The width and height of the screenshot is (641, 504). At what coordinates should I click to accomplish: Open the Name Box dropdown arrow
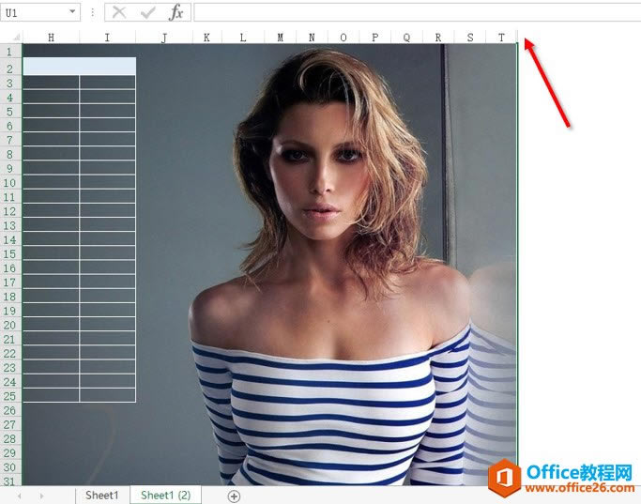72,11
